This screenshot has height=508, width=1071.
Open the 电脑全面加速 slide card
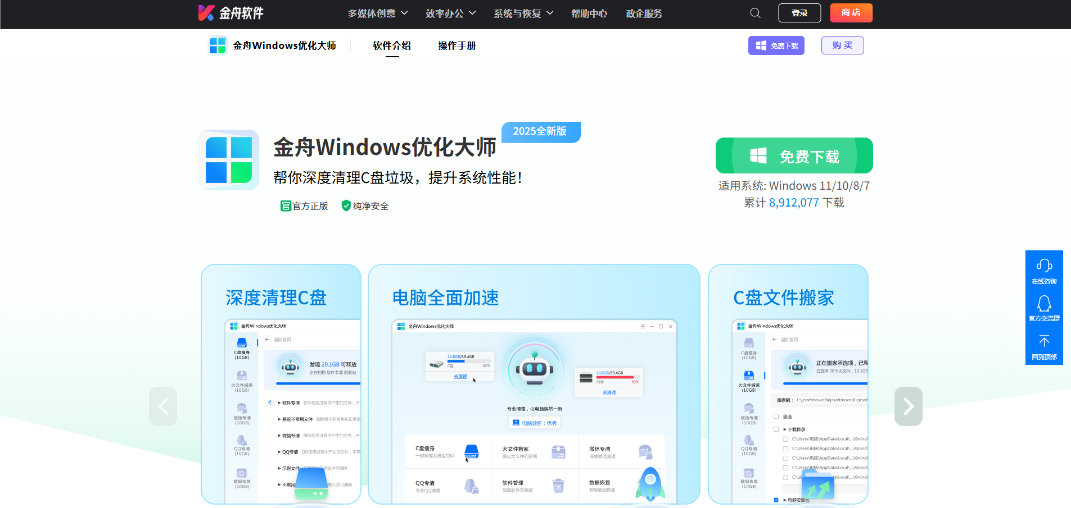click(x=534, y=385)
